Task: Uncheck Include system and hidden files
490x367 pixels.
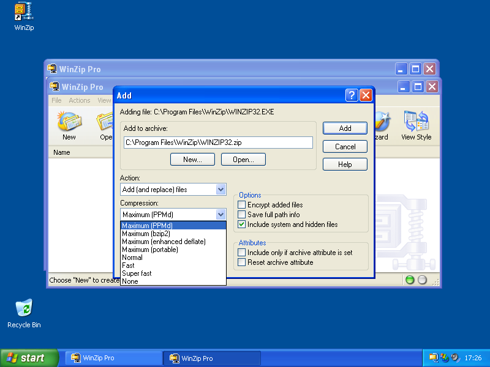Action: (242, 224)
